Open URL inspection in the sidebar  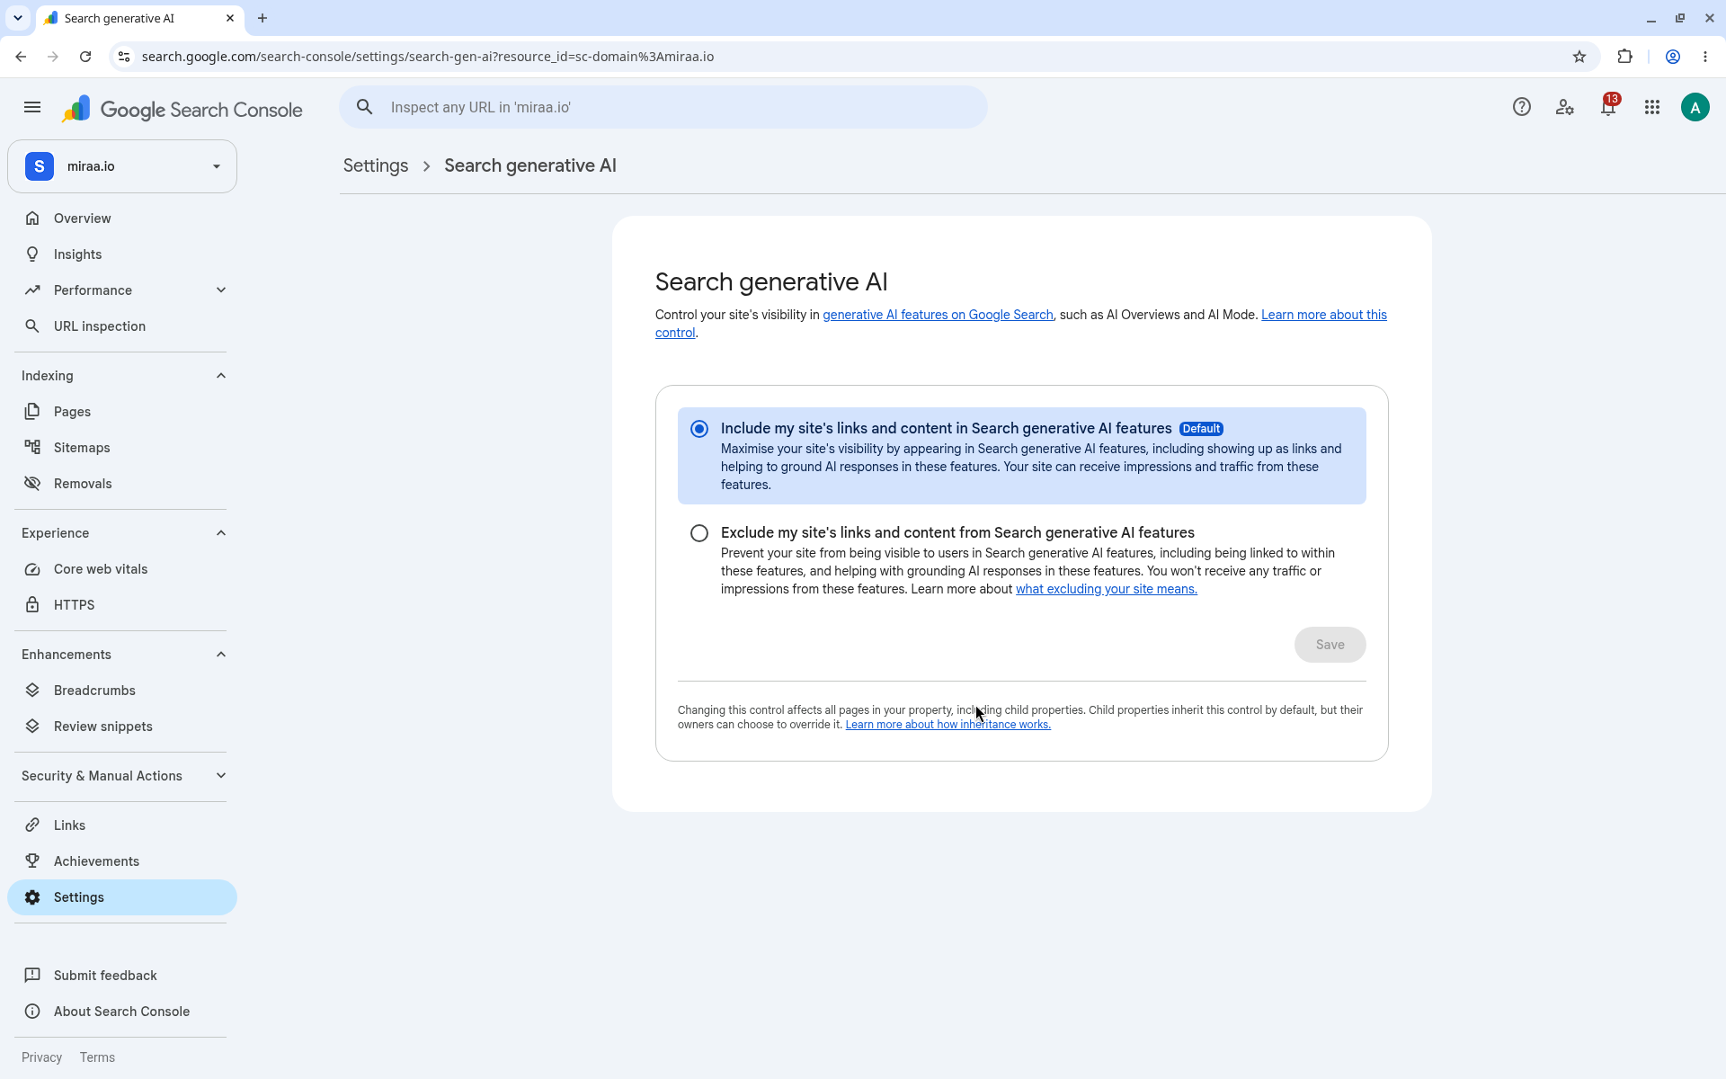(x=122, y=326)
